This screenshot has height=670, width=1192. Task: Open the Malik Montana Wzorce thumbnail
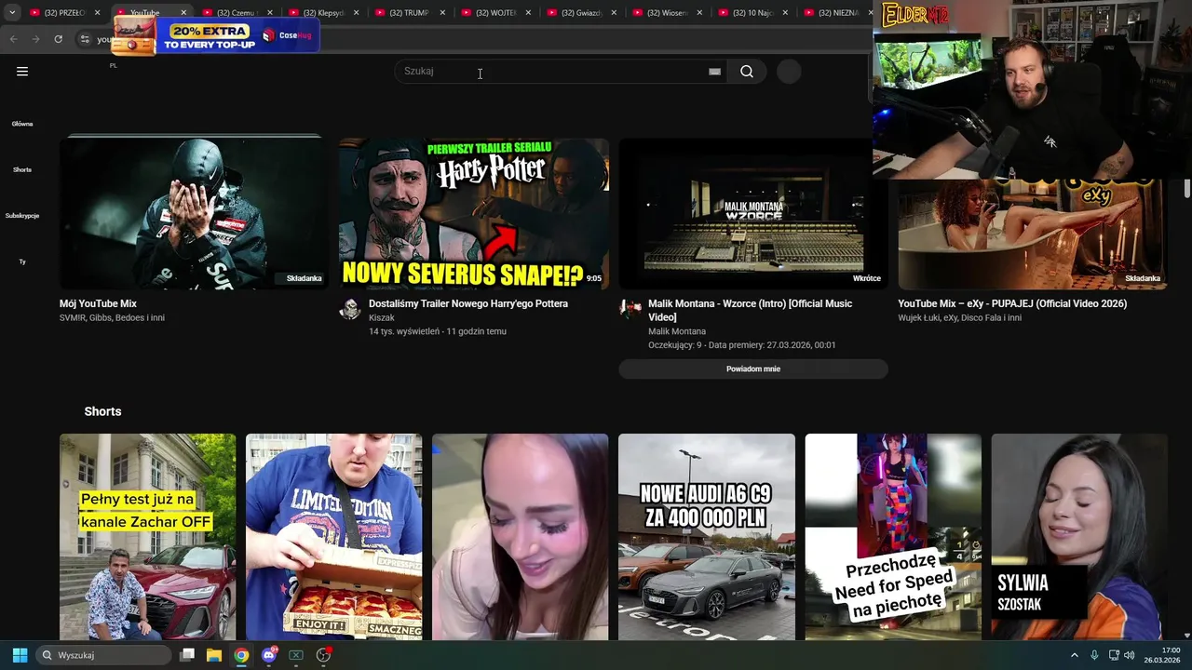[x=753, y=213]
